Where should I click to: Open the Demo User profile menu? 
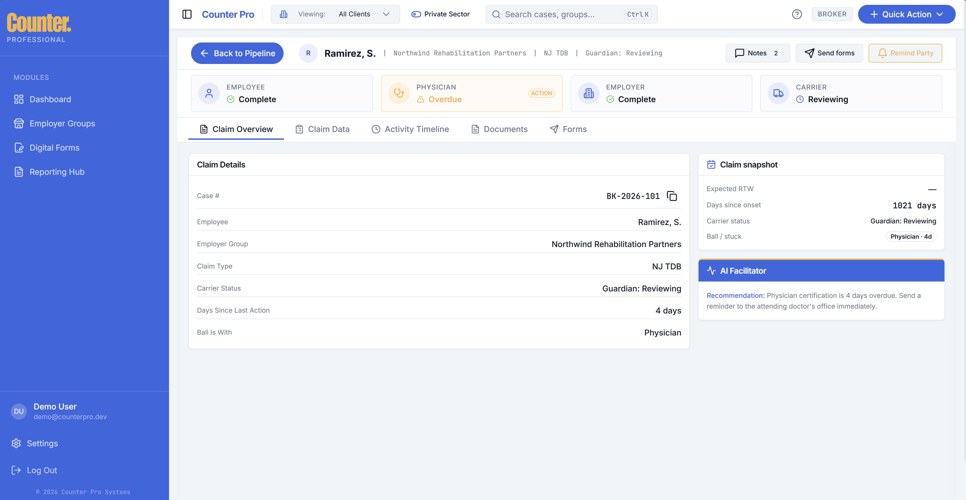58,411
